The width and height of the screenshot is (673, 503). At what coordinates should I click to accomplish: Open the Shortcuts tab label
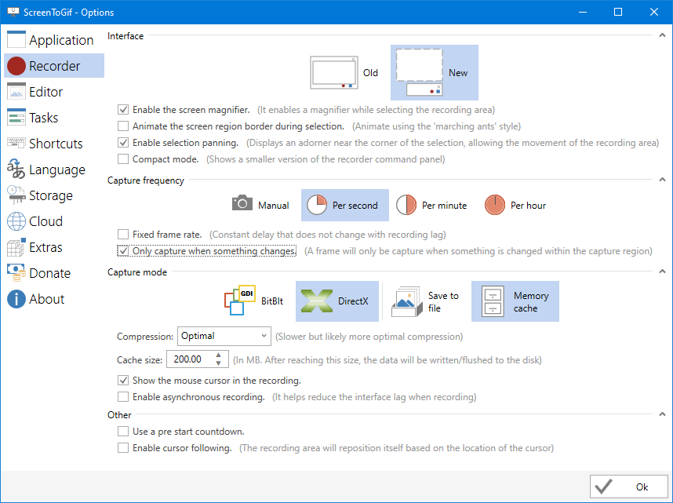(x=56, y=143)
